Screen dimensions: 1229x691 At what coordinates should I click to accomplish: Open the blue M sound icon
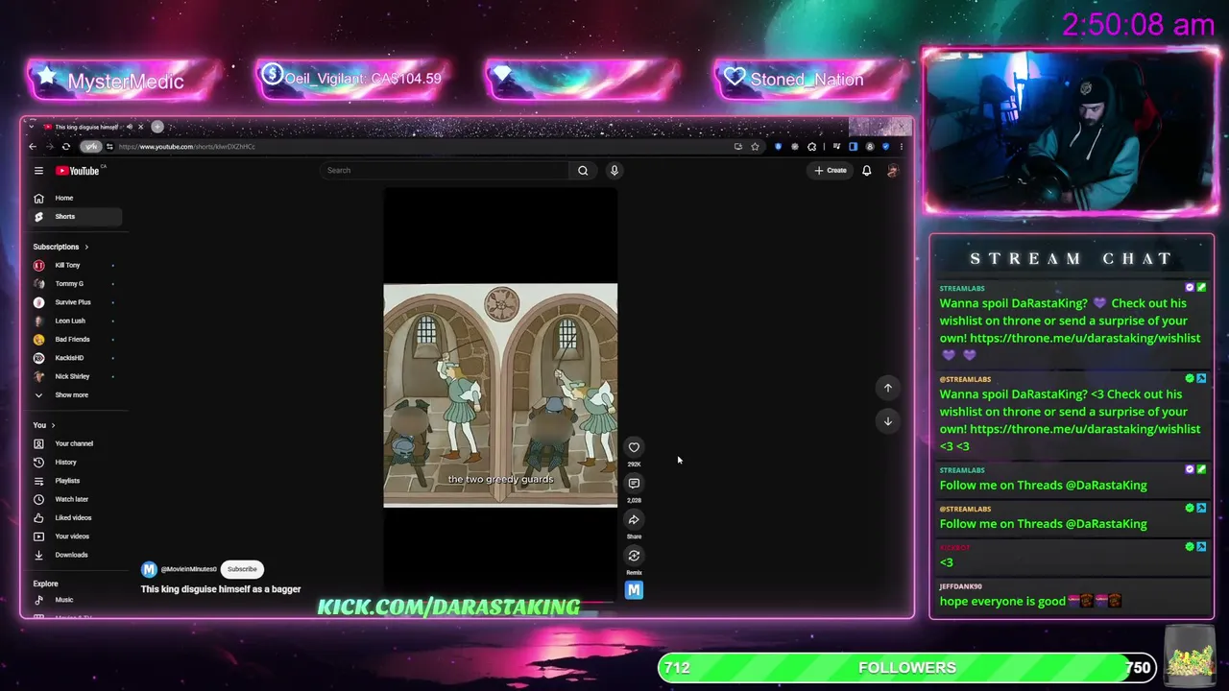634,590
